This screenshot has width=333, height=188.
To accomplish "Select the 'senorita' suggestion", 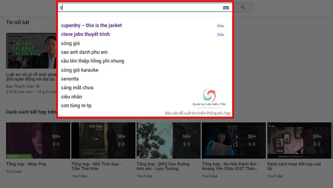I will coord(70,79).
